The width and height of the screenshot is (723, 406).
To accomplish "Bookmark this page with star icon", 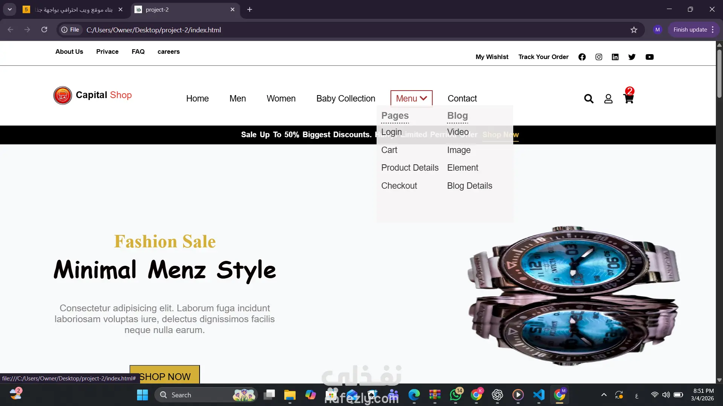I will pyautogui.click(x=634, y=30).
